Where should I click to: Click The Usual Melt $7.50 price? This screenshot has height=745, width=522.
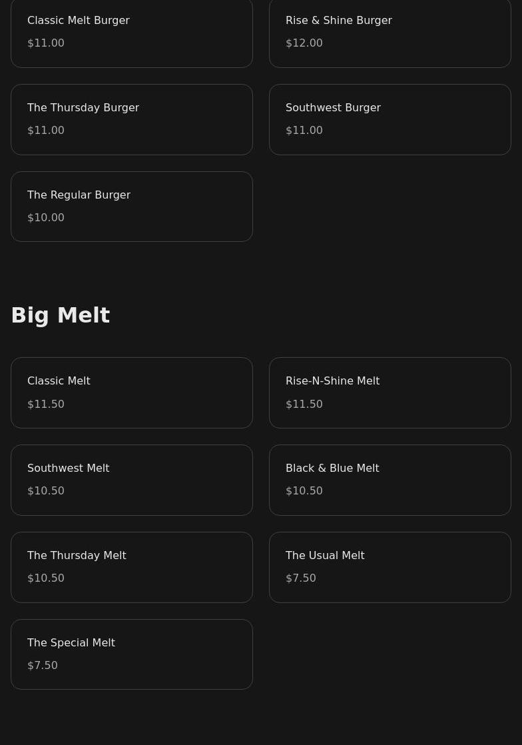pyautogui.click(x=301, y=578)
